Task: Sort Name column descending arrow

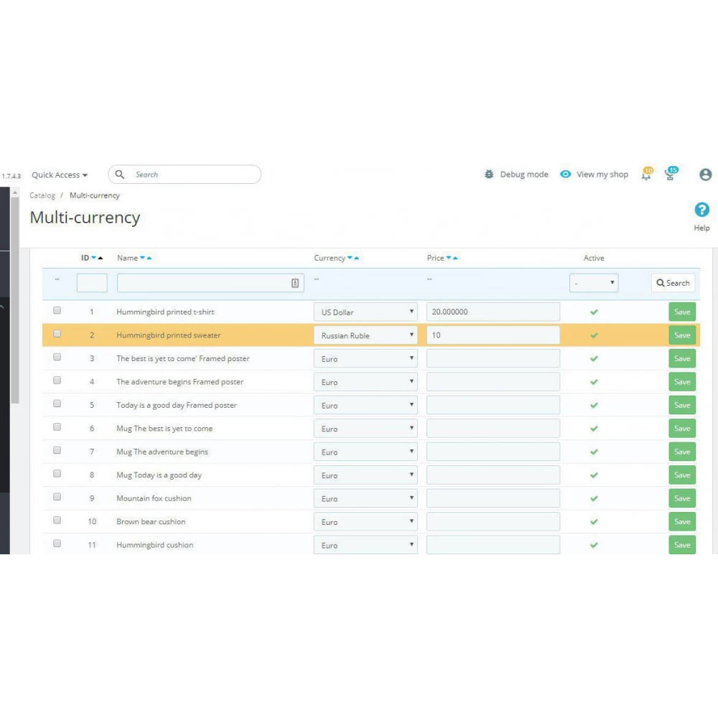Action: [142, 258]
